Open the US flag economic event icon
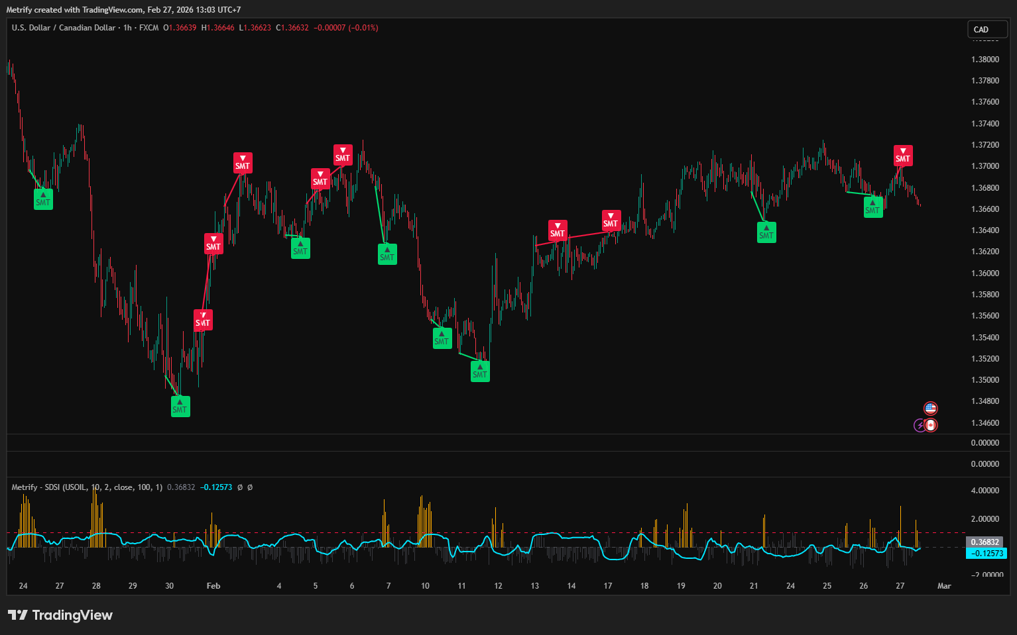The width and height of the screenshot is (1017, 635). pyautogui.click(x=931, y=409)
